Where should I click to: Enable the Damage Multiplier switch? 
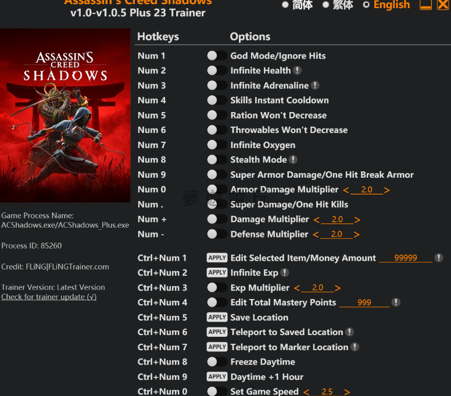[x=217, y=219]
